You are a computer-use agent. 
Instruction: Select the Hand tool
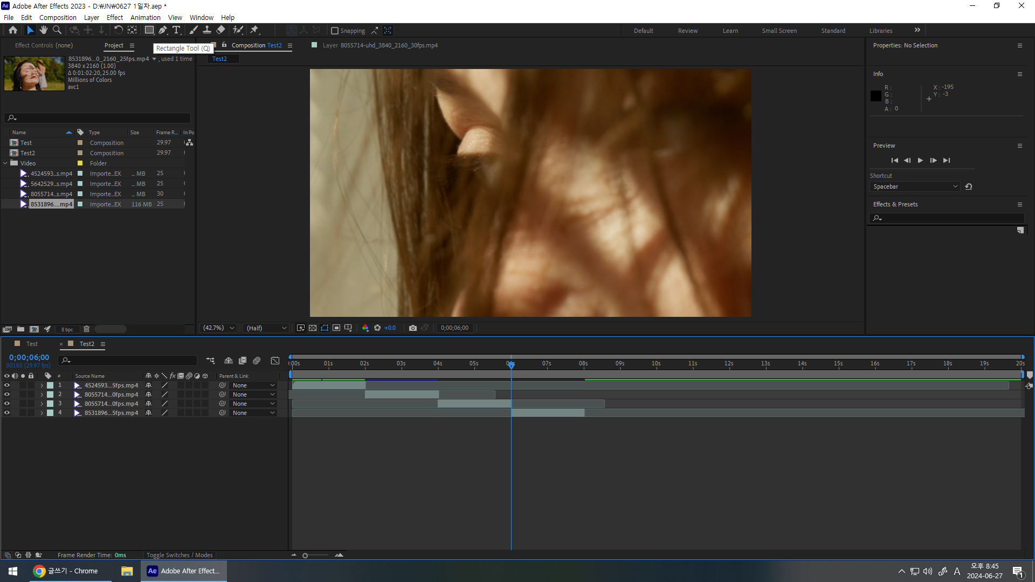tap(44, 30)
